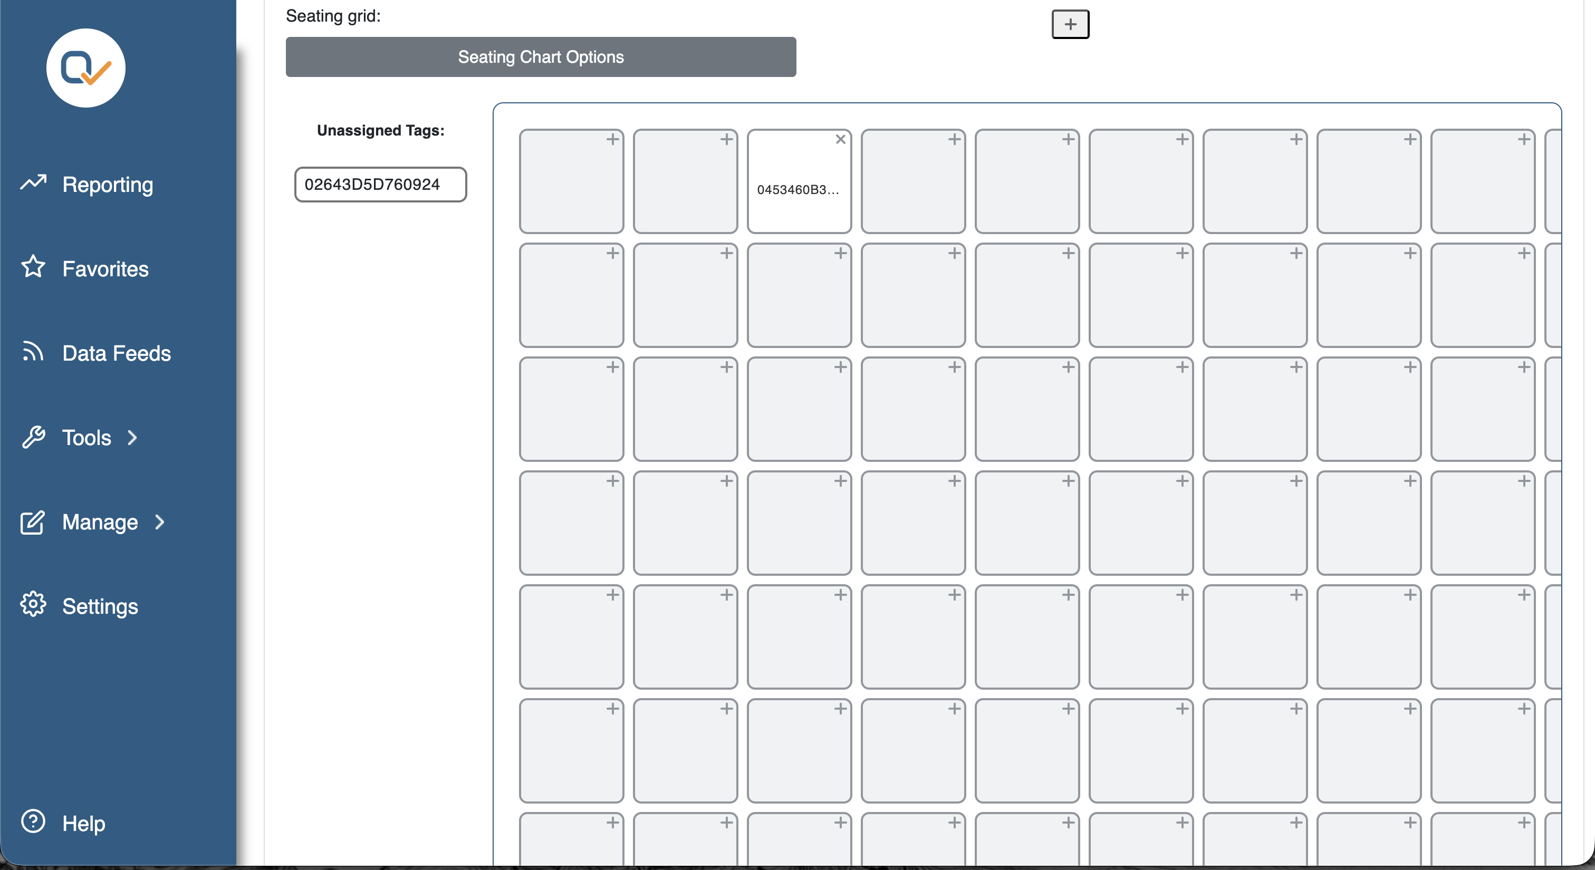Select unassigned tag 02643D5D760924
The height and width of the screenshot is (870, 1595).
point(380,185)
